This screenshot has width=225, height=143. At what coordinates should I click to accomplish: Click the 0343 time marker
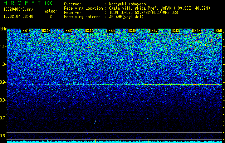click(x=68, y=31)
